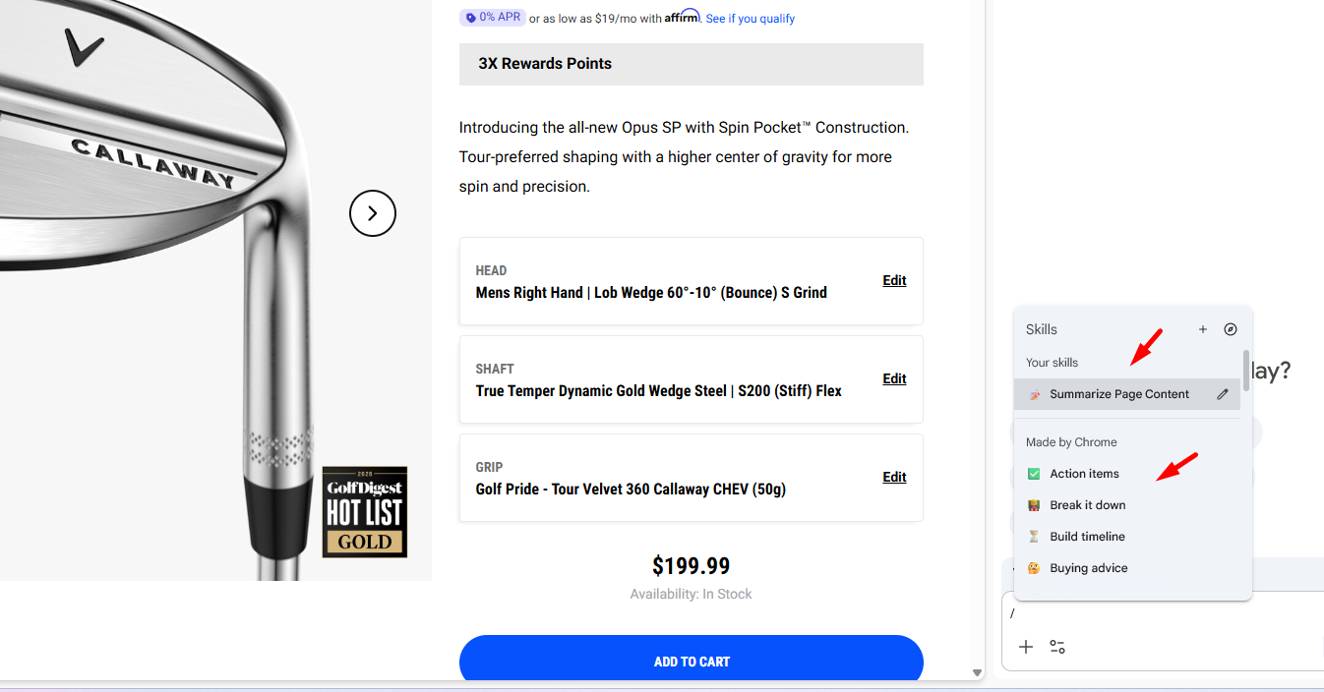Click See if you qualify link
1324x692 pixels.
tap(750, 19)
